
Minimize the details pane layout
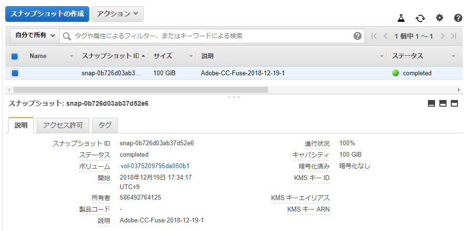pyautogui.click(x=432, y=103)
